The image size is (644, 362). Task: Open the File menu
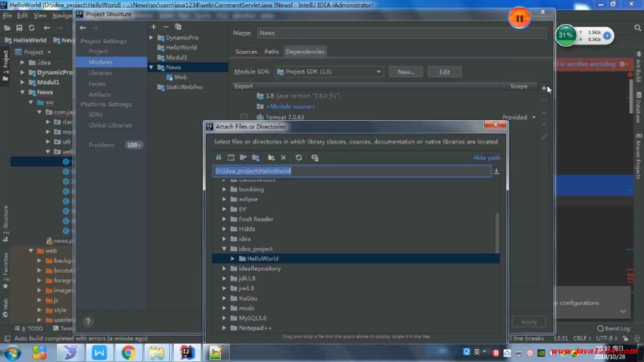(7, 16)
